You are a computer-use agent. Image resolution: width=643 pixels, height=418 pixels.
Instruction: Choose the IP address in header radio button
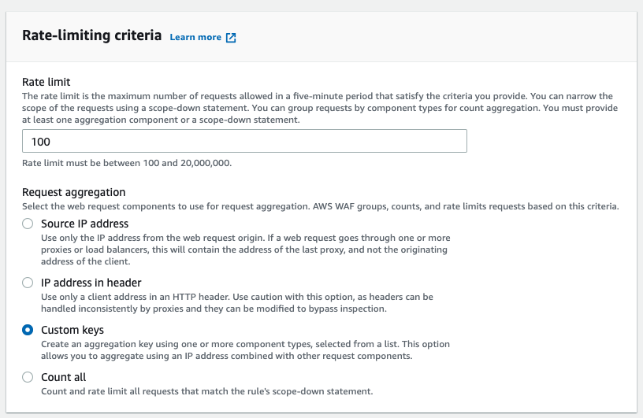[28, 283]
